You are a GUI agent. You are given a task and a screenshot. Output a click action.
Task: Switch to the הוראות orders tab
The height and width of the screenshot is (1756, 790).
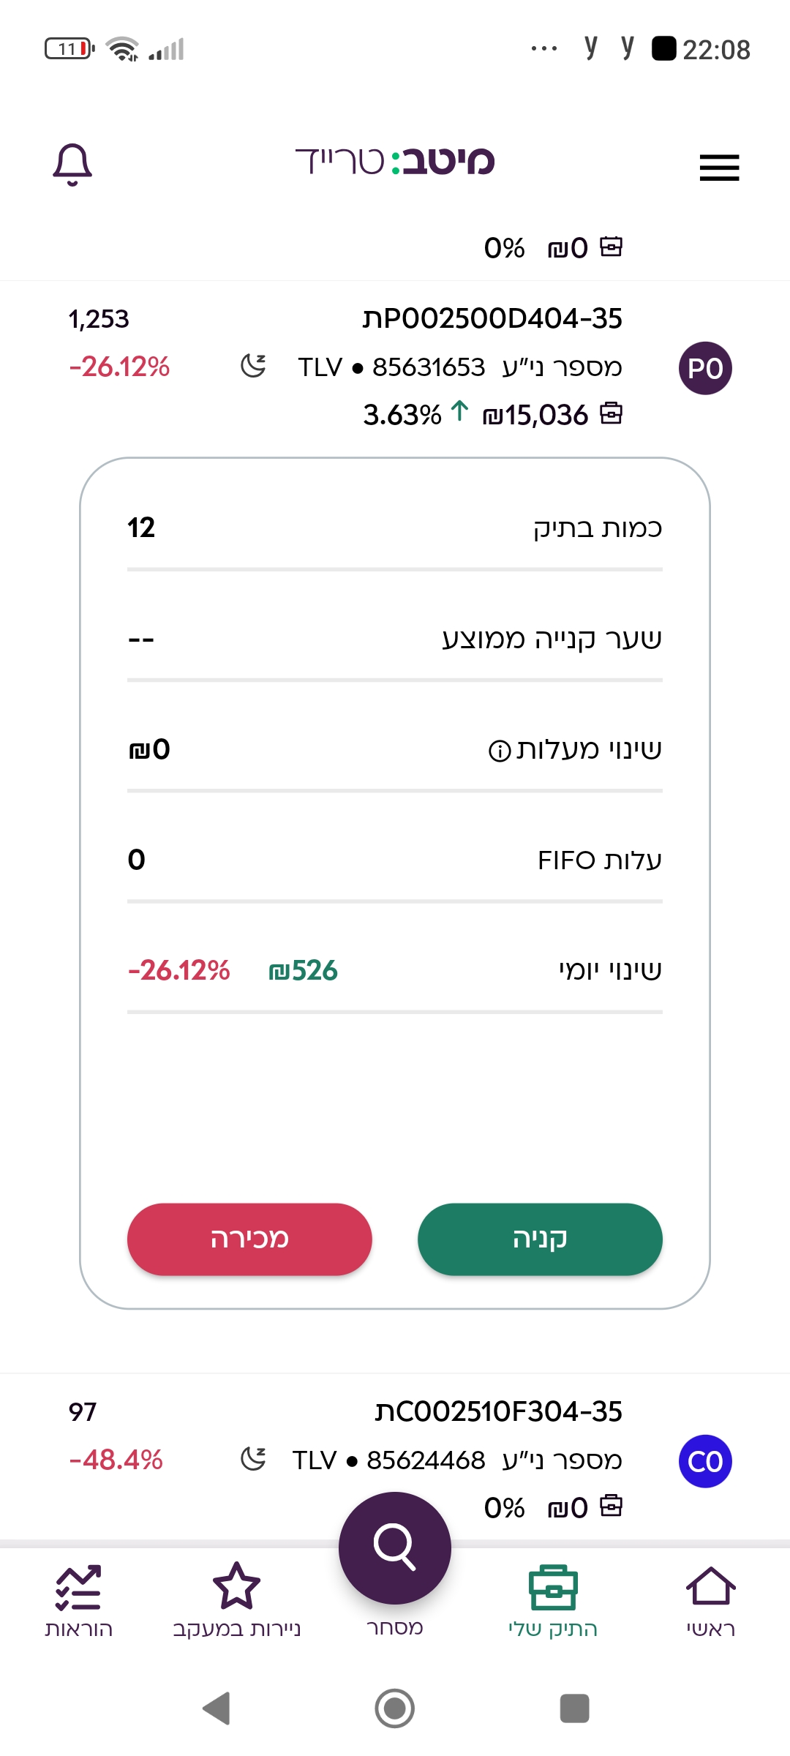pyautogui.click(x=78, y=1600)
